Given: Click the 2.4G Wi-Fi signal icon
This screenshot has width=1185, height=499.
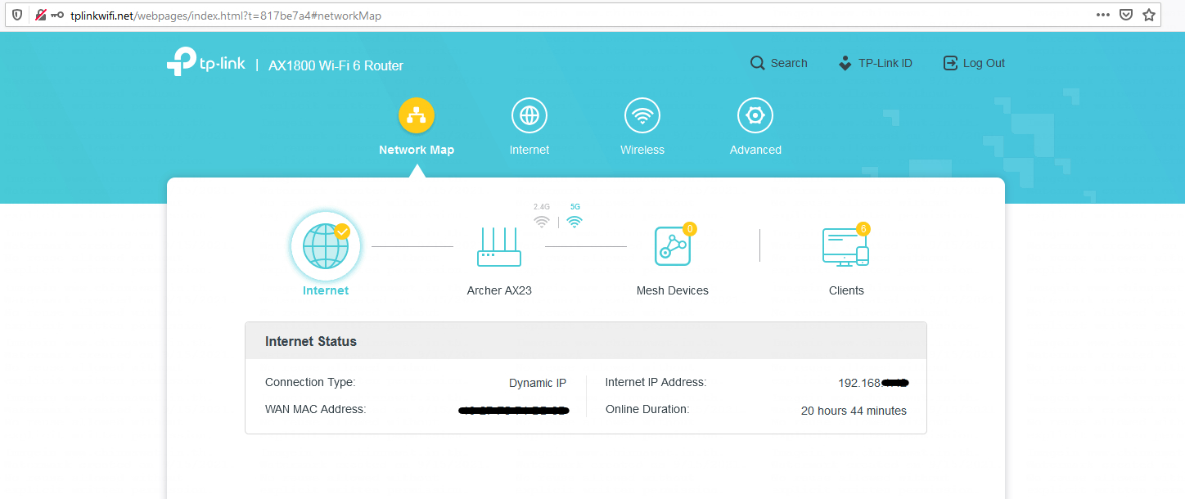Looking at the screenshot, I should click(541, 222).
